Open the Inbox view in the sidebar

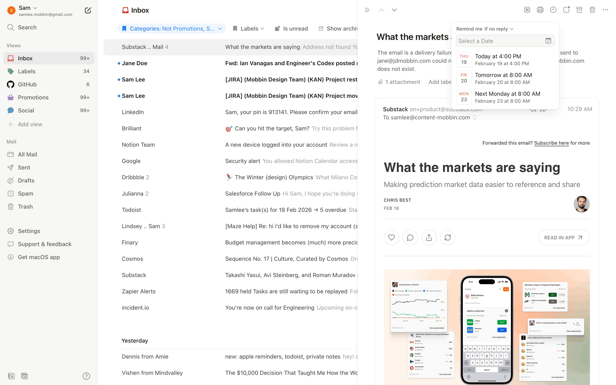tap(49, 58)
